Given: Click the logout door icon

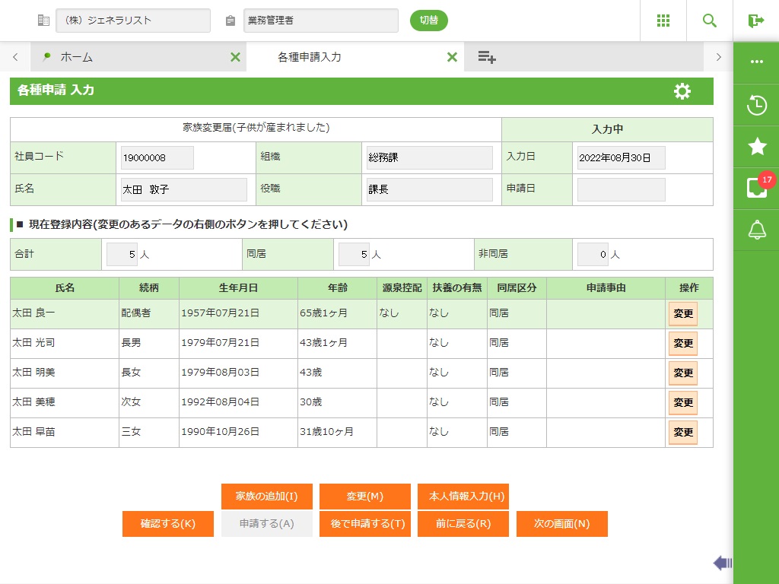Looking at the screenshot, I should click(x=755, y=21).
